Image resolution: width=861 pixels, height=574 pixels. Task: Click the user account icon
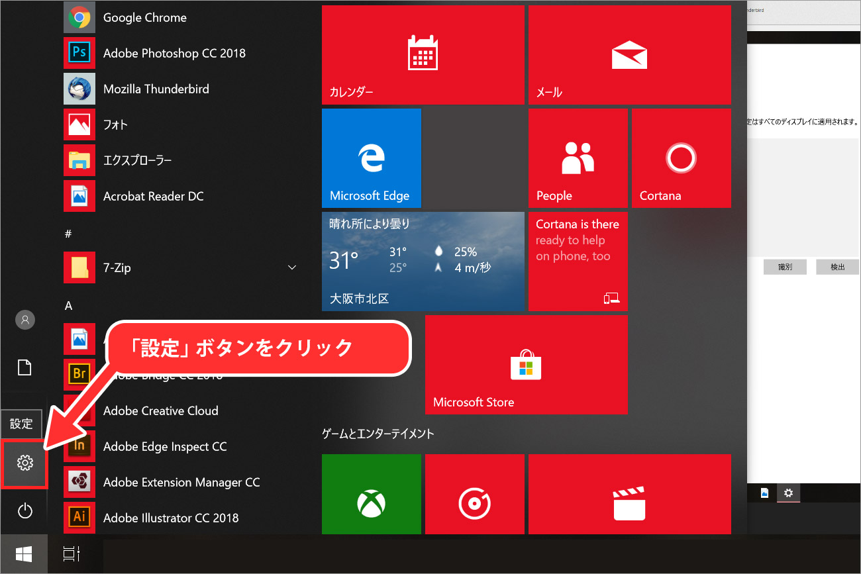tap(25, 320)
